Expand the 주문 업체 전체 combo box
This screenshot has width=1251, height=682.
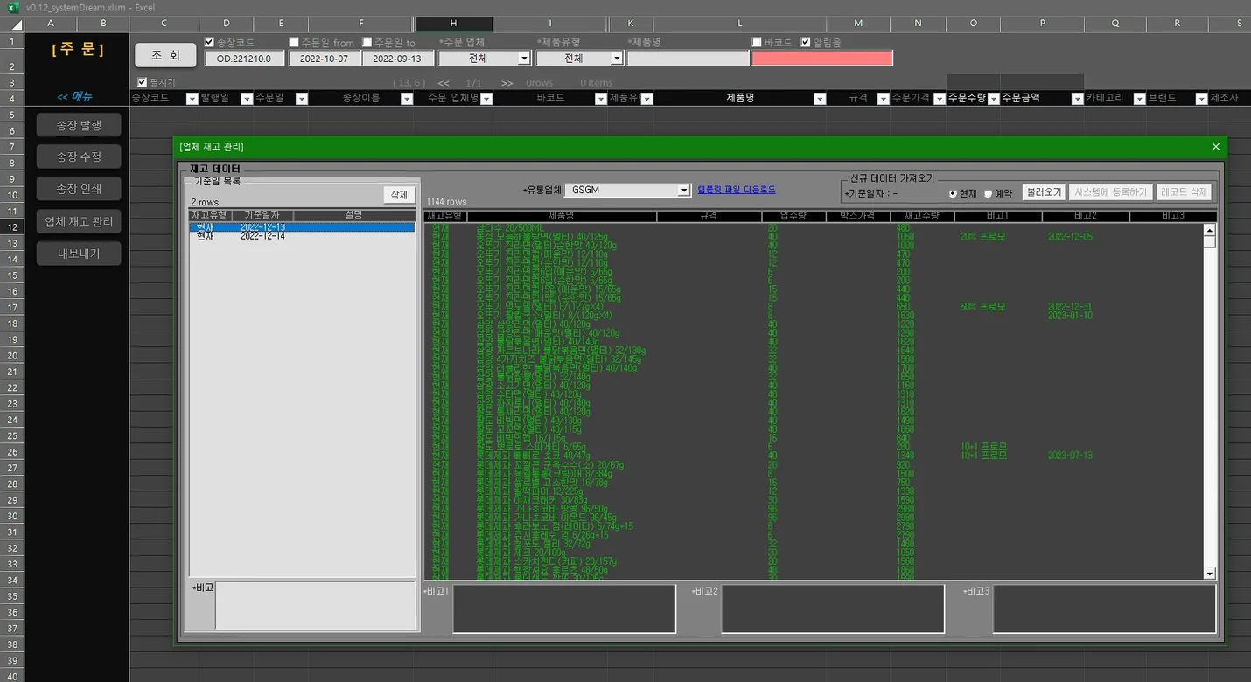tap(524, 59)
